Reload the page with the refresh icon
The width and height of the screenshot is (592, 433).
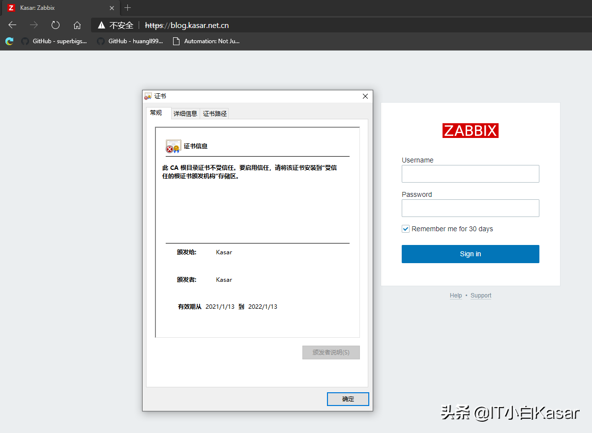(56, 25)
